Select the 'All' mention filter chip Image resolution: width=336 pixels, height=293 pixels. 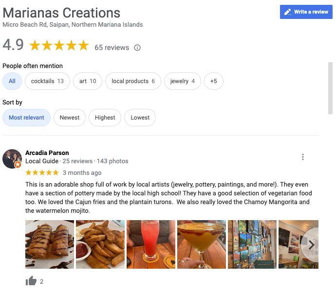pyautogui.click(x=12, y=81)
